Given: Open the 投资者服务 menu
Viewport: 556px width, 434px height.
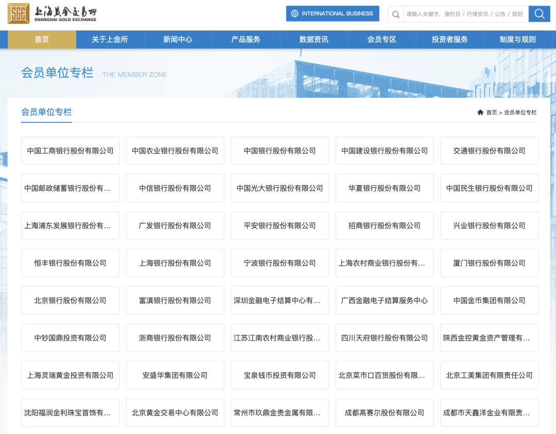Looking at the screenshot, I should (x=450, y=39).
